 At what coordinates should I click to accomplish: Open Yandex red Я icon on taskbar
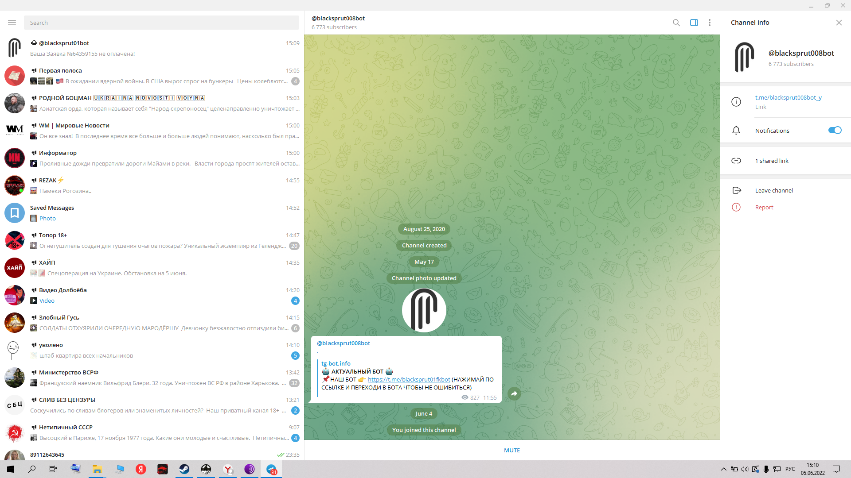141,469
